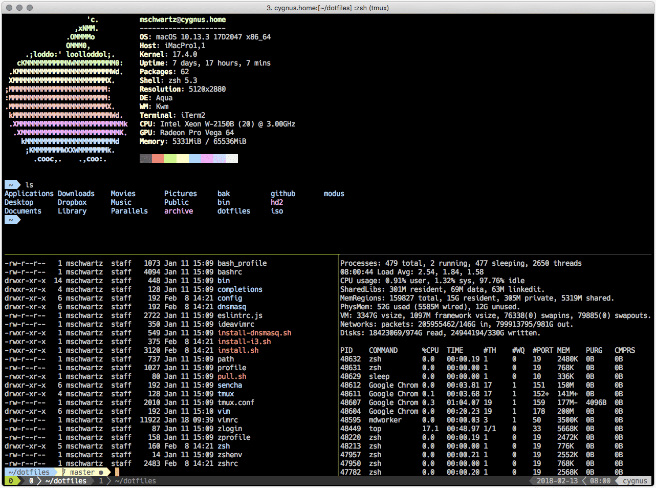Click the Applications directory name
Screen dimensions: 656x488
(29, 194)
